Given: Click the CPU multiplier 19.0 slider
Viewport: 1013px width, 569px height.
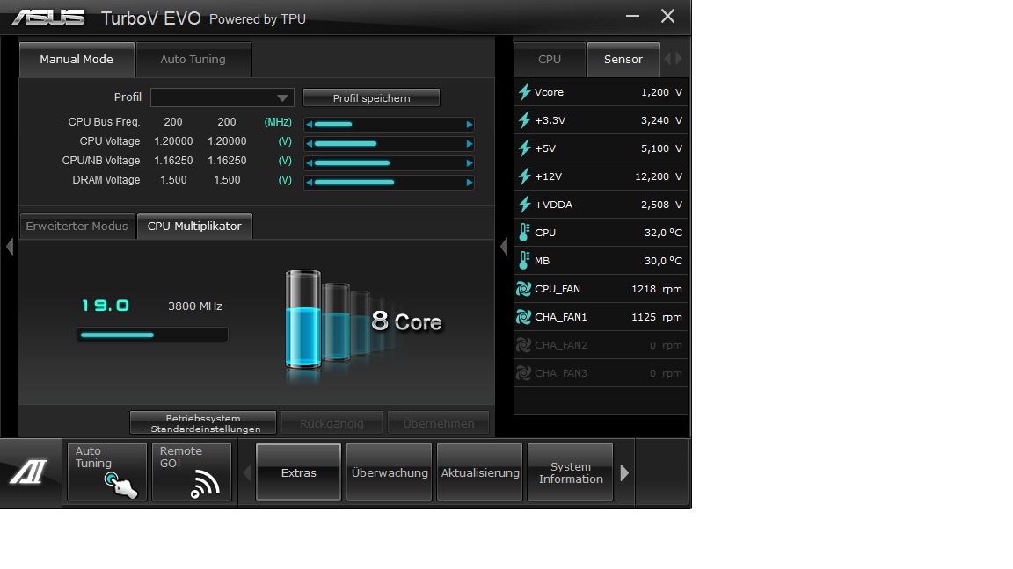Looking at the screenshot, I should pos(152,335).
